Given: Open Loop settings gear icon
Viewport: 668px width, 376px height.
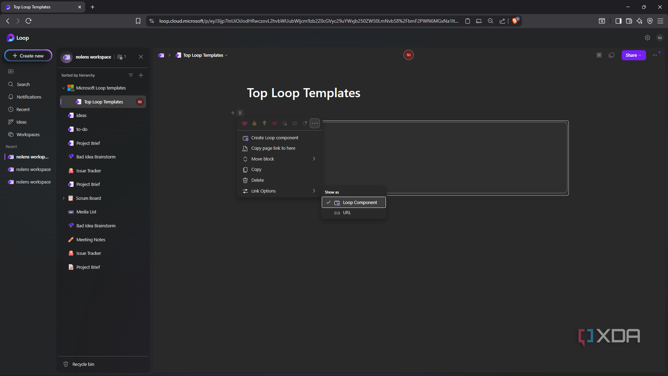Looking at the screenshot, I should (648, 38).
